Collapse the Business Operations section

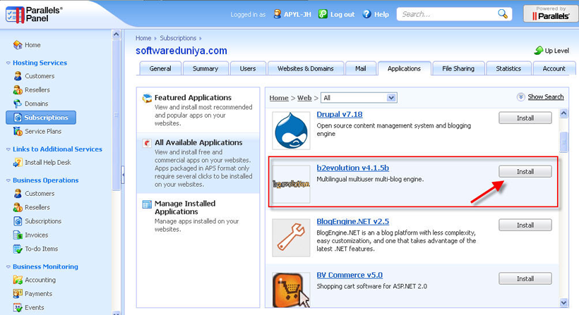coord(8,180)
